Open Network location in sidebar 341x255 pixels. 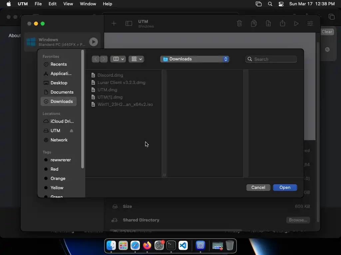[59, 140]
